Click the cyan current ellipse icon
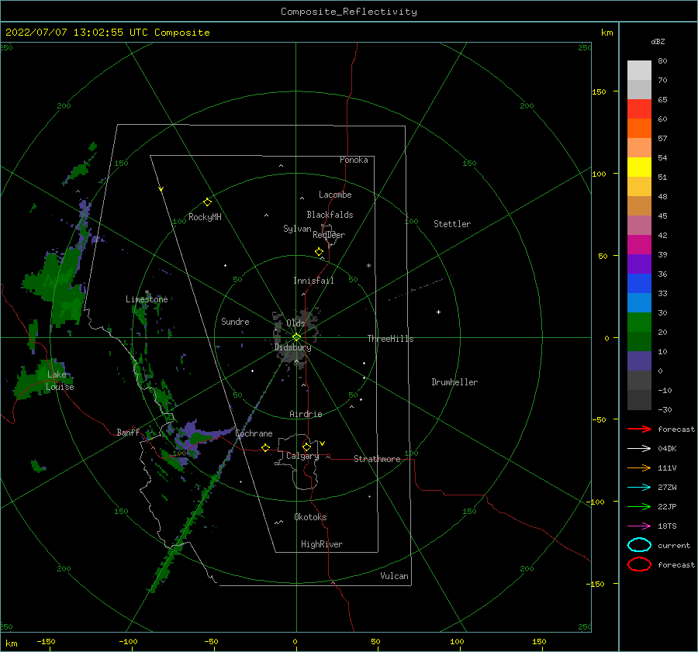The height and width of the screenshot is (652, 698). click(x=639, y=545)
